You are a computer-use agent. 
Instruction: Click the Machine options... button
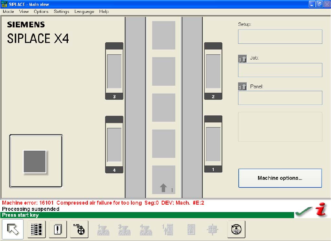[280, 178]
